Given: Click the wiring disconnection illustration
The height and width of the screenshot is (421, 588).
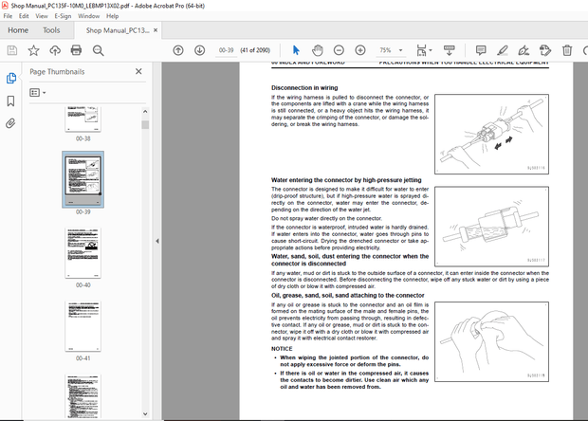Looking at the screenshot, I should coord(491,135).
